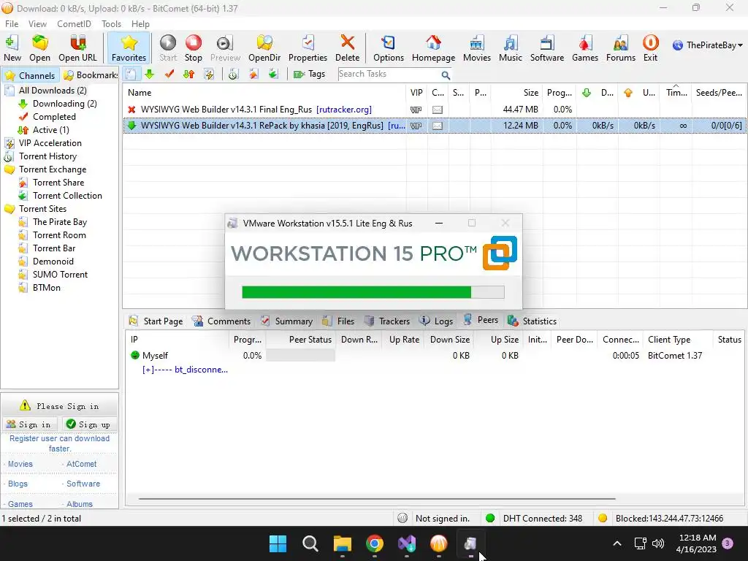
Task: Open Chrome from the taskbar
Action: (x=375, y=543)
